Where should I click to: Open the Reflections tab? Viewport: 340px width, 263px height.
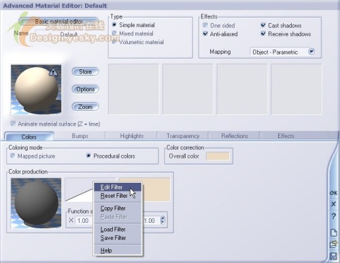[x=235, y=136]
